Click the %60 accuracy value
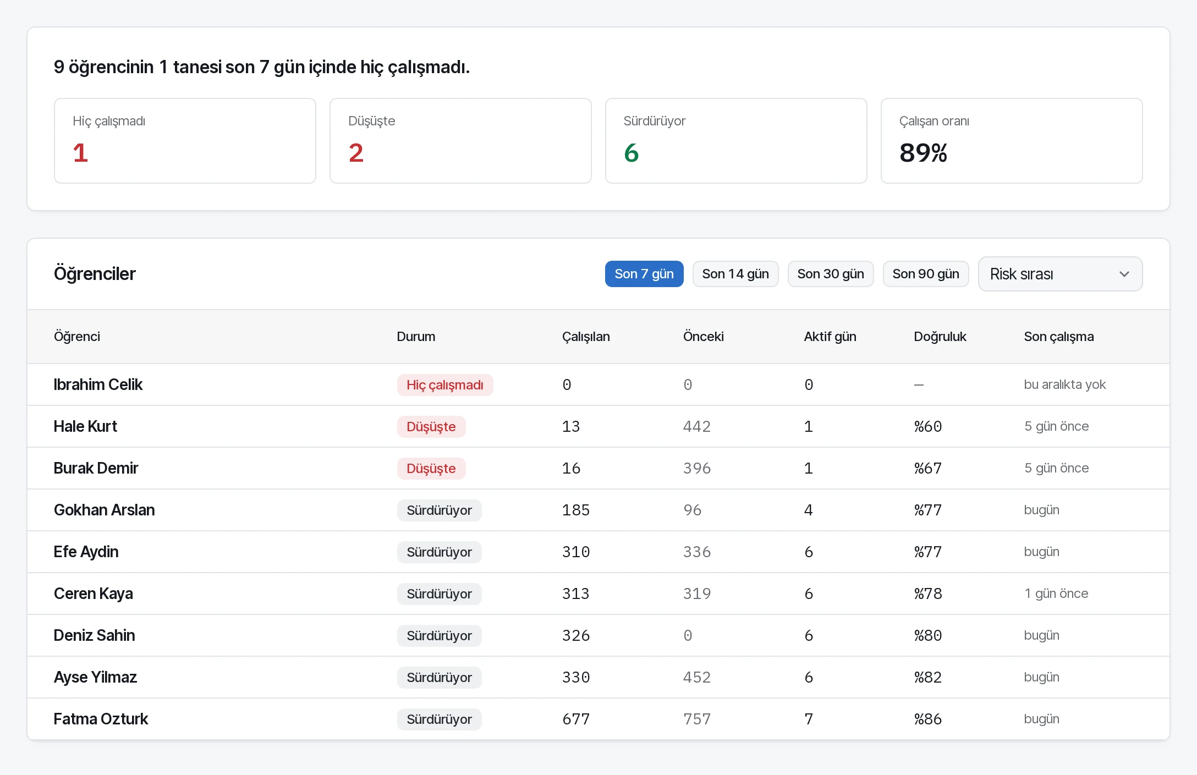This screenshot has height=775, width=1197. point(928,426)
